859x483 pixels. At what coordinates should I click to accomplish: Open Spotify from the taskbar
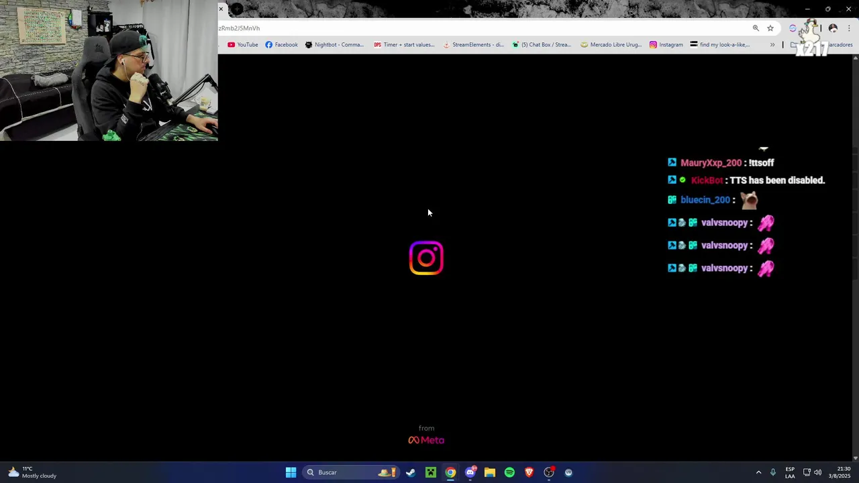509,472
